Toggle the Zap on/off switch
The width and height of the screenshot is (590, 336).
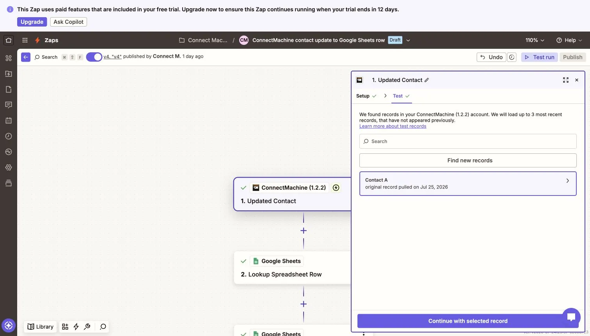(94, 57)
